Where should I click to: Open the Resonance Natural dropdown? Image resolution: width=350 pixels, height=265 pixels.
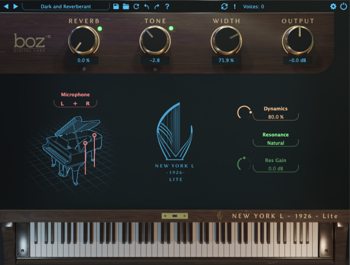[x=276, y=143]
